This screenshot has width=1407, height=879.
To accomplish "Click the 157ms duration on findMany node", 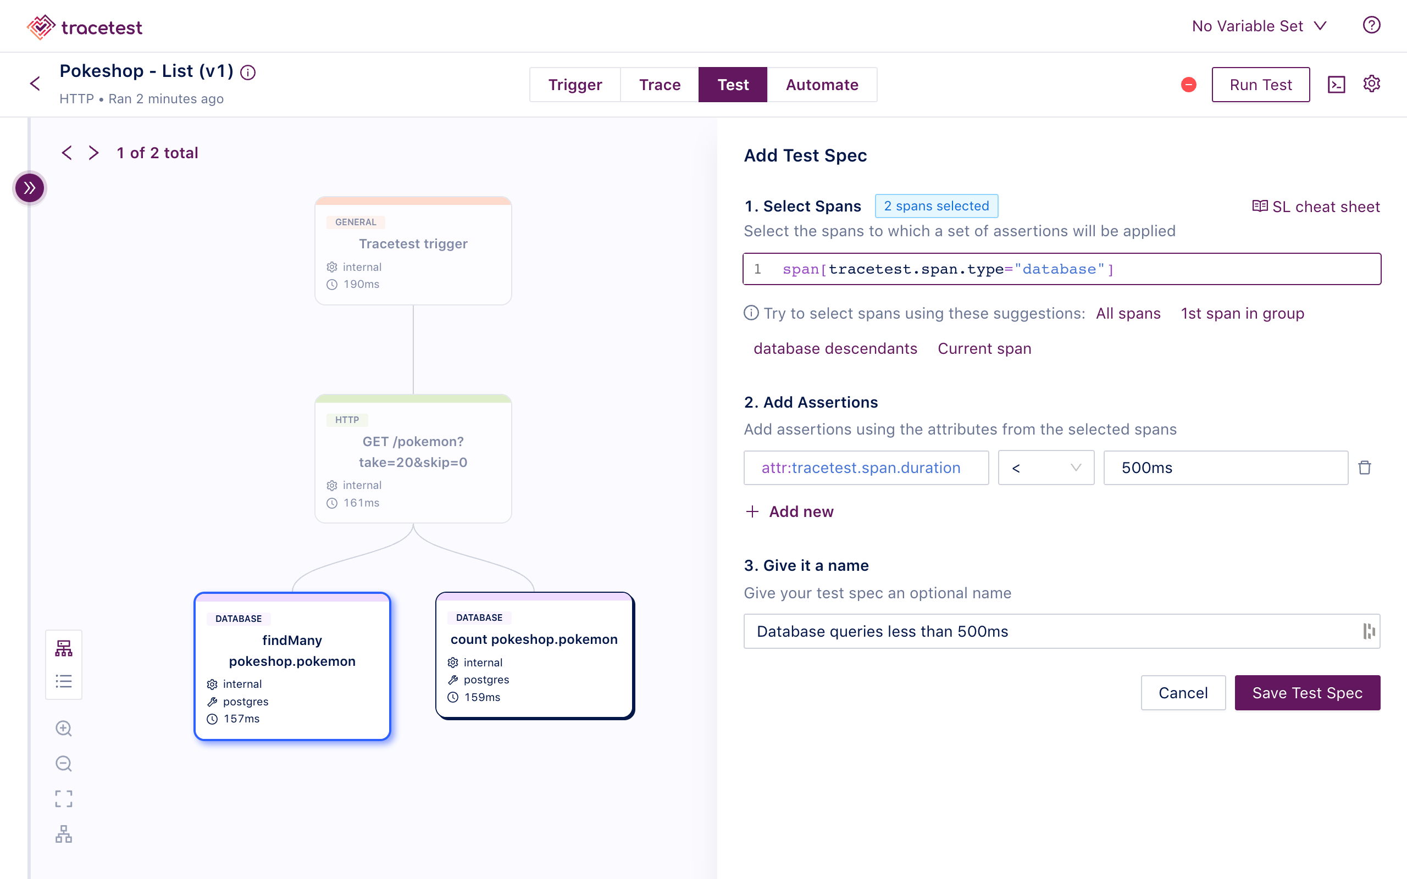I will (x=241, y=719).
